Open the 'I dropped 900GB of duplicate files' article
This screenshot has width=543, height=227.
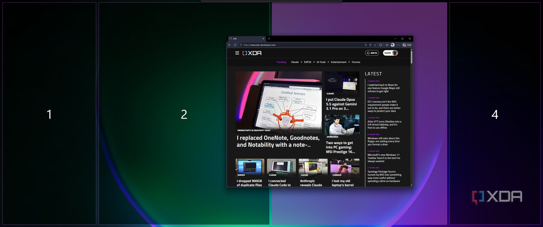tap(249, 183)
